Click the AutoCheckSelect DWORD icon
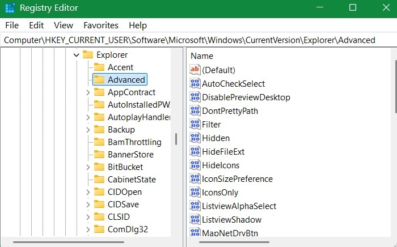This screenshot has height=247, width=397. click(195, 83)
